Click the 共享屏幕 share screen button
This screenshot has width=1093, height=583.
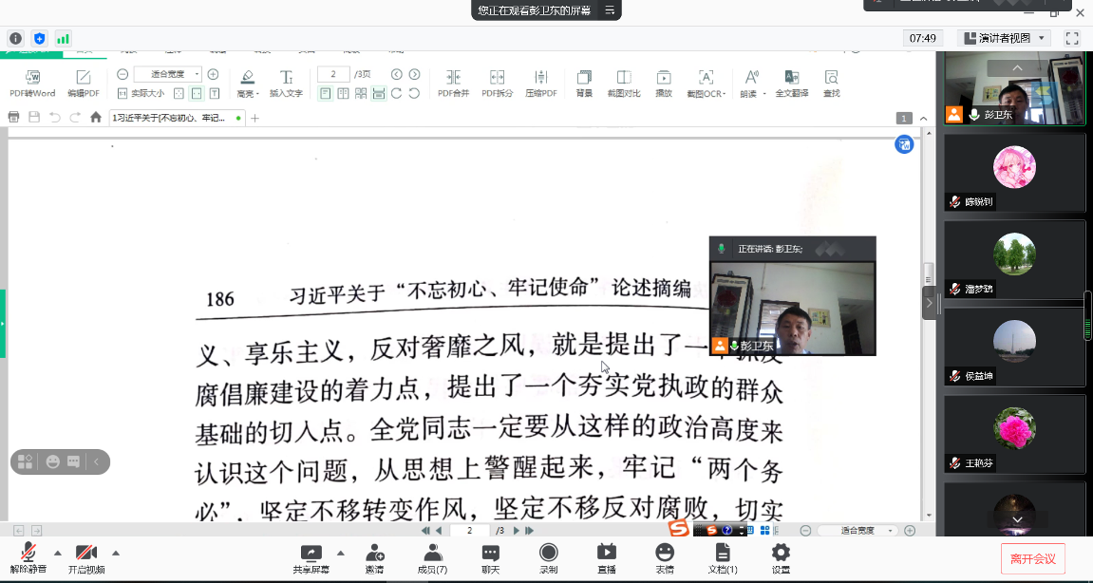[311, 557]
